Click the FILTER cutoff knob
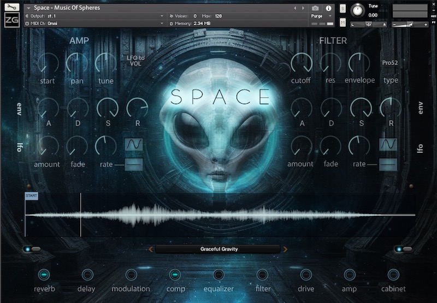This screenshot has height=303, width=437. tap(301, 63)
